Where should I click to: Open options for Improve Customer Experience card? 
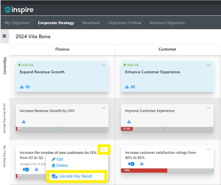pyautogui.click(x=208, y=108)
